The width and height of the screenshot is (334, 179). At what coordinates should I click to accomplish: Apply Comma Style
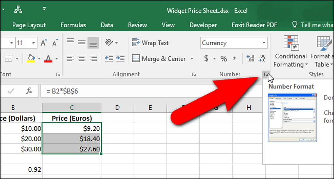point(235,58)
